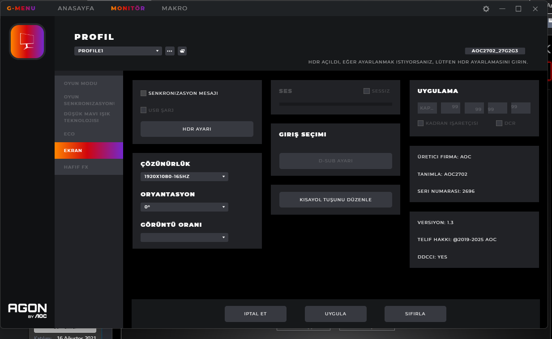
Task: Expand the Görüntü Oranı dropdown
Action: (184, 237)
